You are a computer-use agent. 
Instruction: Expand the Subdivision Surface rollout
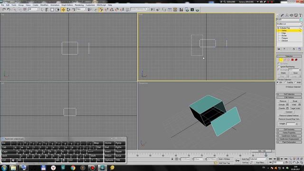[x=289, y=136]
